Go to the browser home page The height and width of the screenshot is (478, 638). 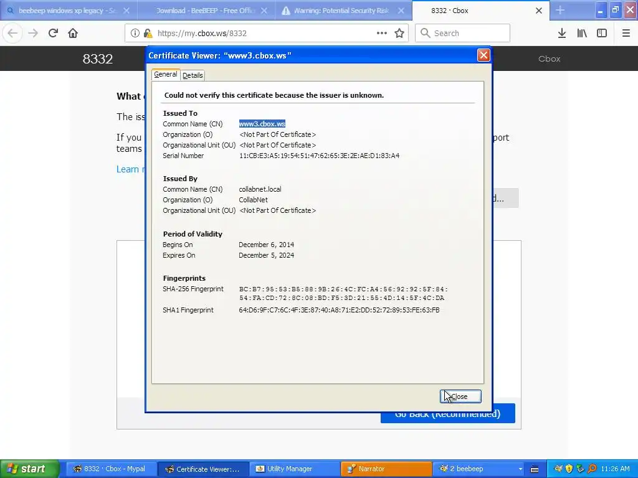point(73,33)
